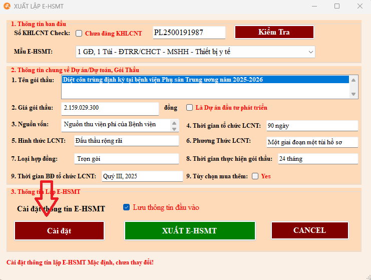Enable 'Là Dự án đầu tư phát triển' checkbox
Viewport: 371px width, 280px height.
pyautogui.click(x=189, y=108)
